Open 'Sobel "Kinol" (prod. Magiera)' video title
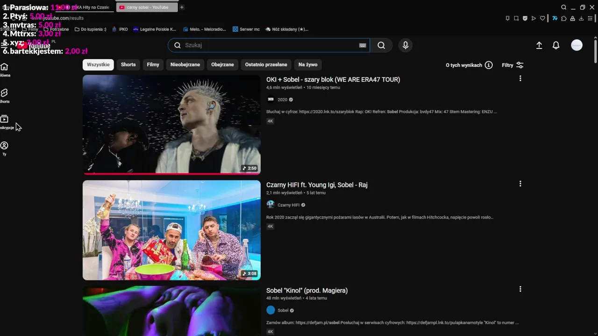The width and height of the screenshot is (598, 336). click(x=307, y=290)
